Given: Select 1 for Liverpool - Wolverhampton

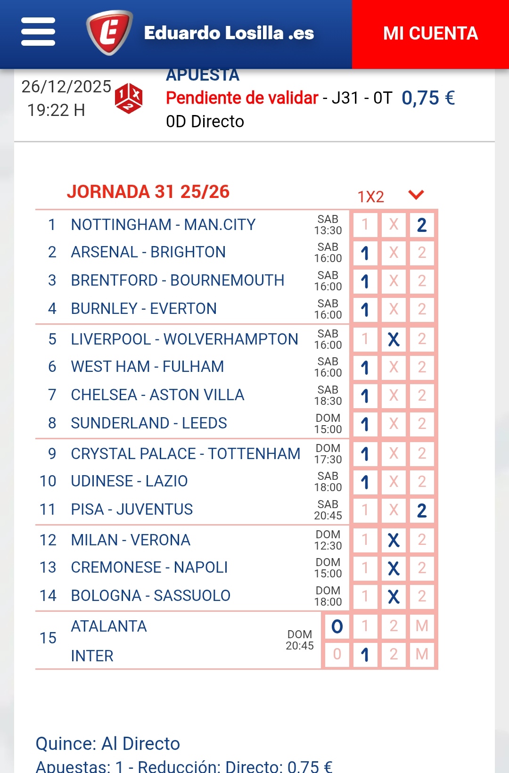Looking at the screenshot, I should (365, 339).
